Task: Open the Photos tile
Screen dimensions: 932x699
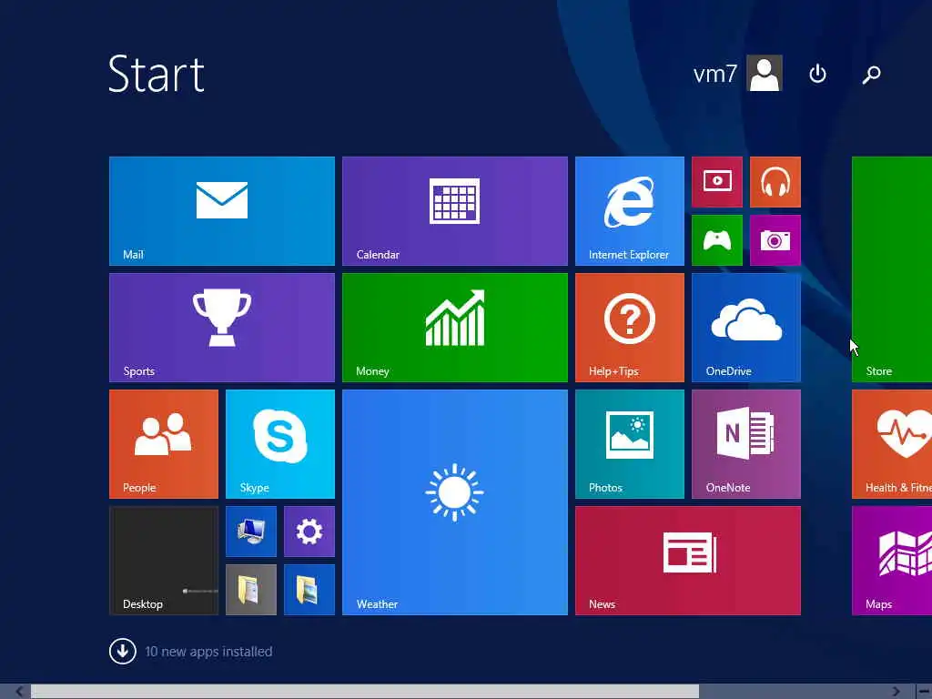Action: click(x=630, y=444)
